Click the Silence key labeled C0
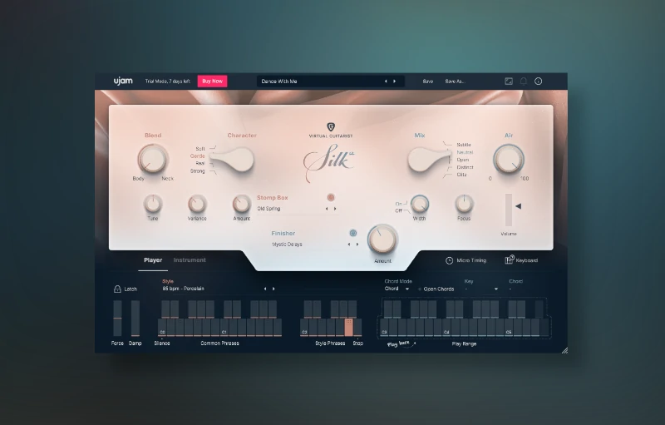This screenshot has height=425, width=665. (162, 328)
